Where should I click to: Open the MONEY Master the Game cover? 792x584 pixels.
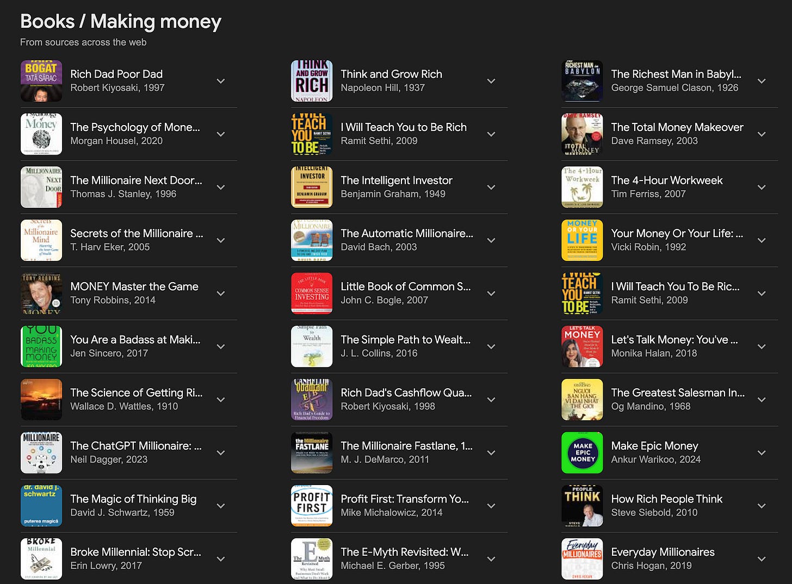pyautogui.click(x=41, y=293)
